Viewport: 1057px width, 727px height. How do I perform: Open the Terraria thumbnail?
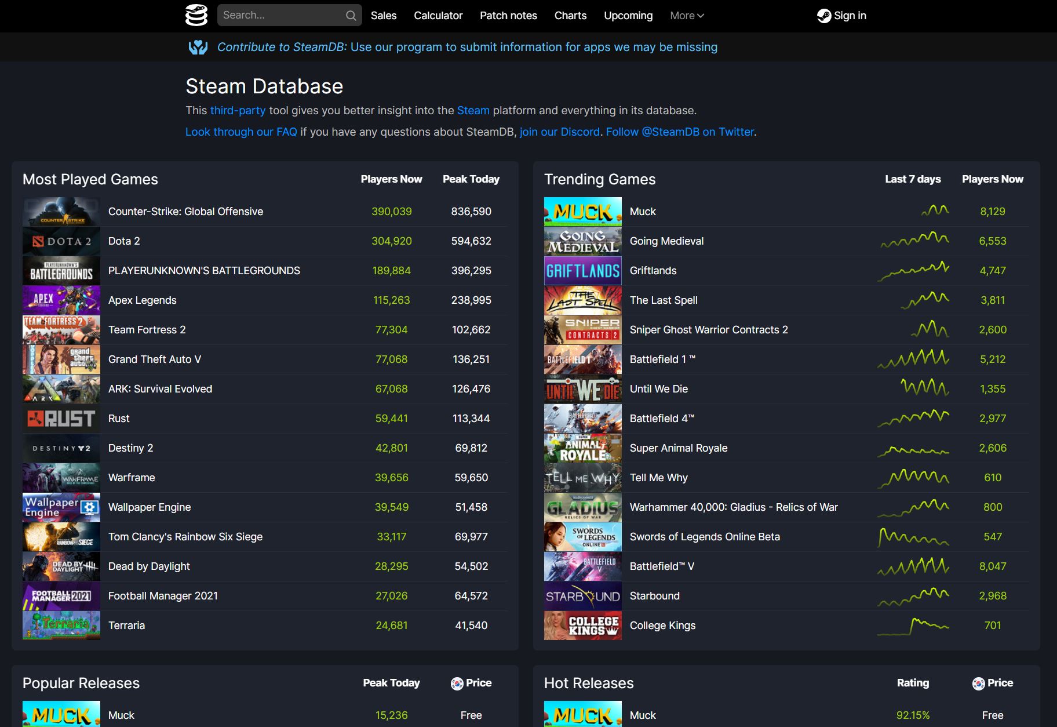61,626
